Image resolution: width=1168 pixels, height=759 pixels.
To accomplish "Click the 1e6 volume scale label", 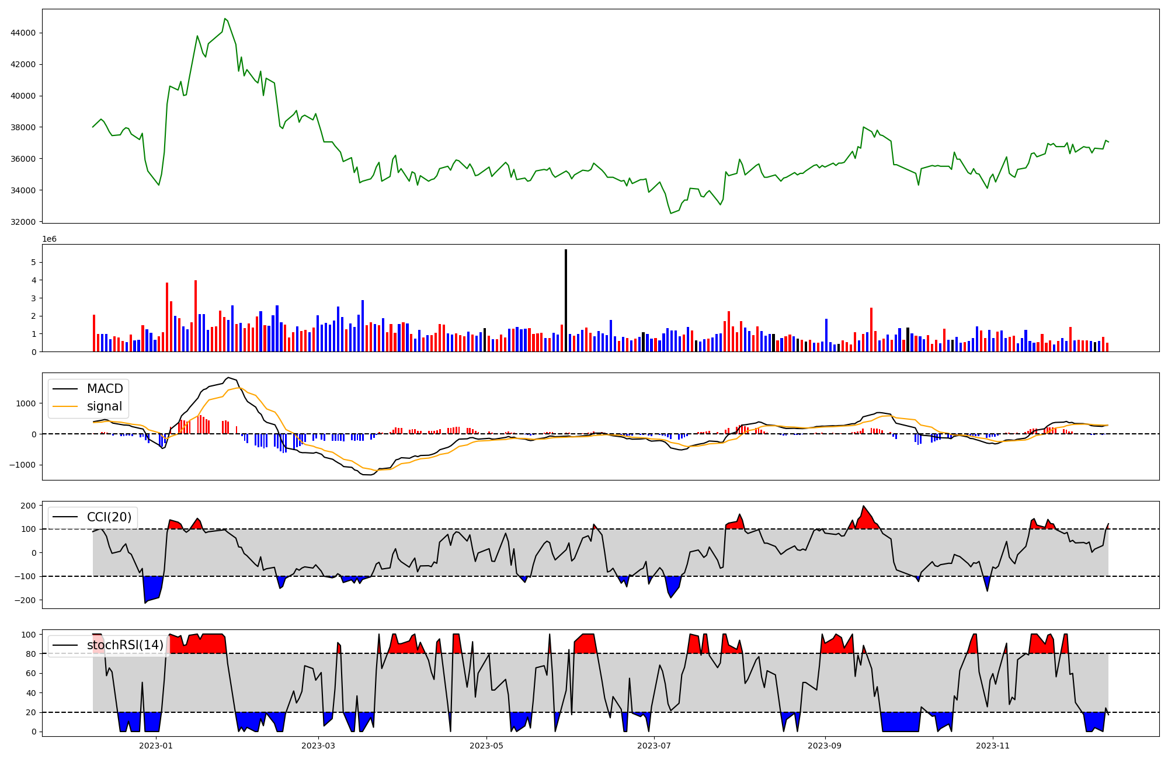I will point(49,239).
